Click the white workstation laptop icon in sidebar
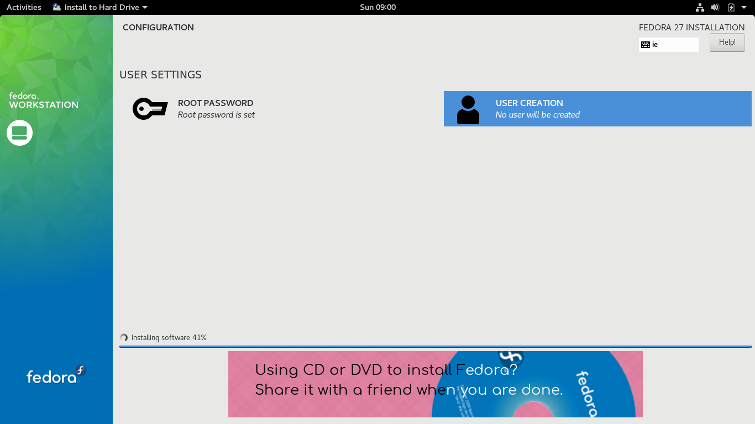Image resolution: width=755 pixels, height=424 pixels. click(x=19, y=132)
